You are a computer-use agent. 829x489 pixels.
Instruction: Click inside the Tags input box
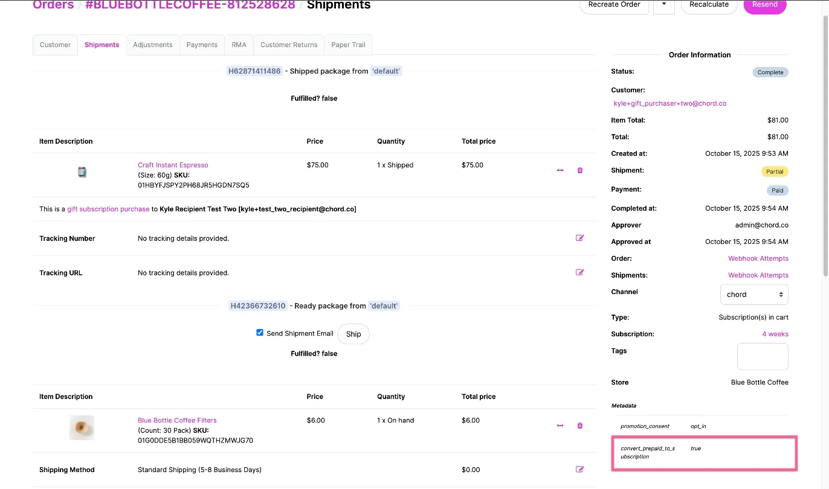click(x=763, y=356)
